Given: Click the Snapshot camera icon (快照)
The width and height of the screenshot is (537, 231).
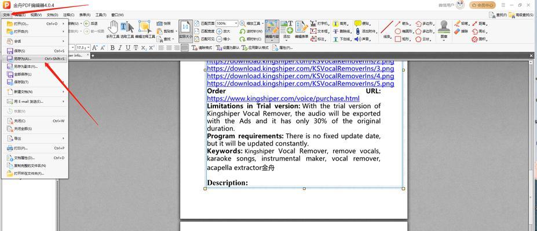Looking at the screenshot, I should pos(163,24).
